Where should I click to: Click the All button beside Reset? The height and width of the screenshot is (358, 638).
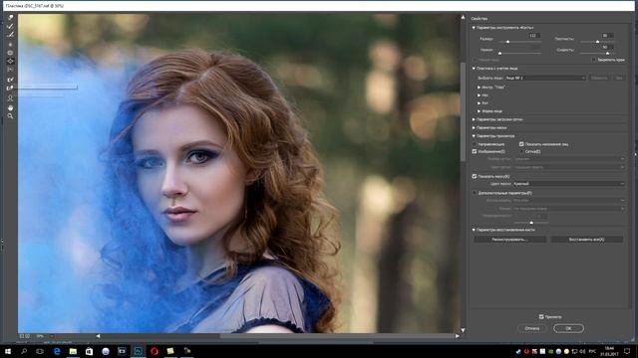tap(618, 78)
